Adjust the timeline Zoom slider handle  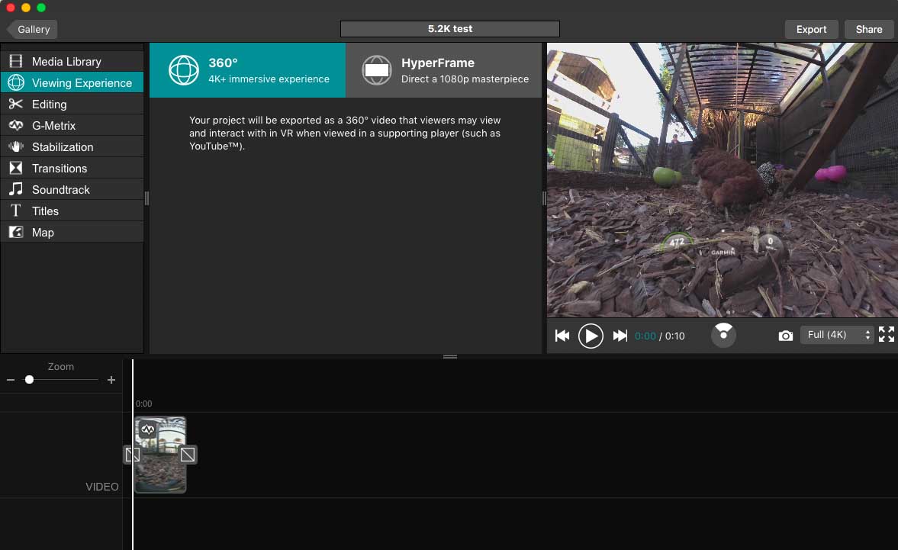[29, 379]
